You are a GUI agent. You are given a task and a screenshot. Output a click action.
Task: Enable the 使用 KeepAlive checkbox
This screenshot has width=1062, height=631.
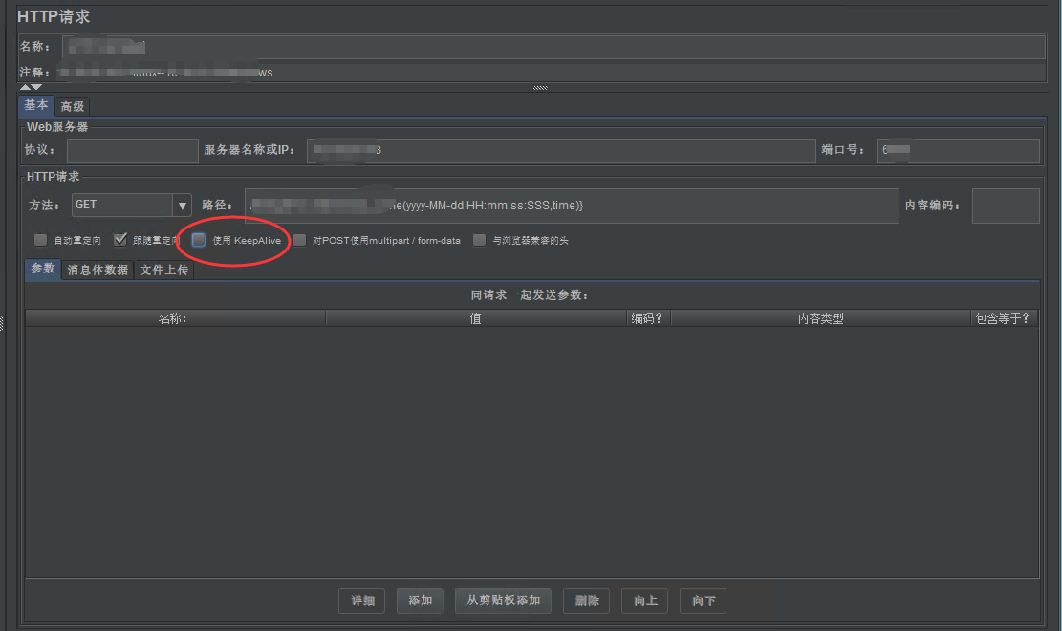point(198,239)
